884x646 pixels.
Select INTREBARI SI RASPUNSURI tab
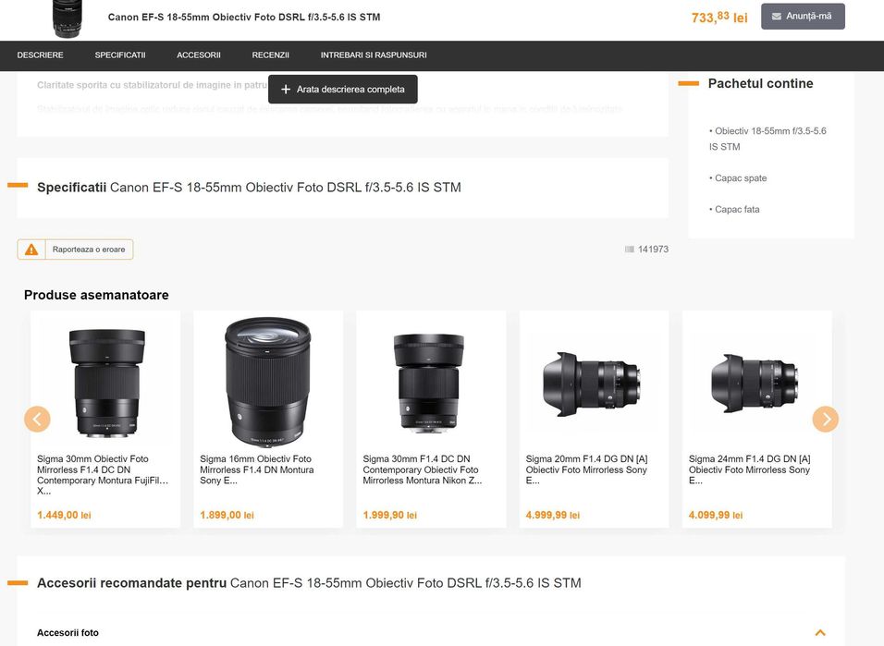(x=374, y=55)
